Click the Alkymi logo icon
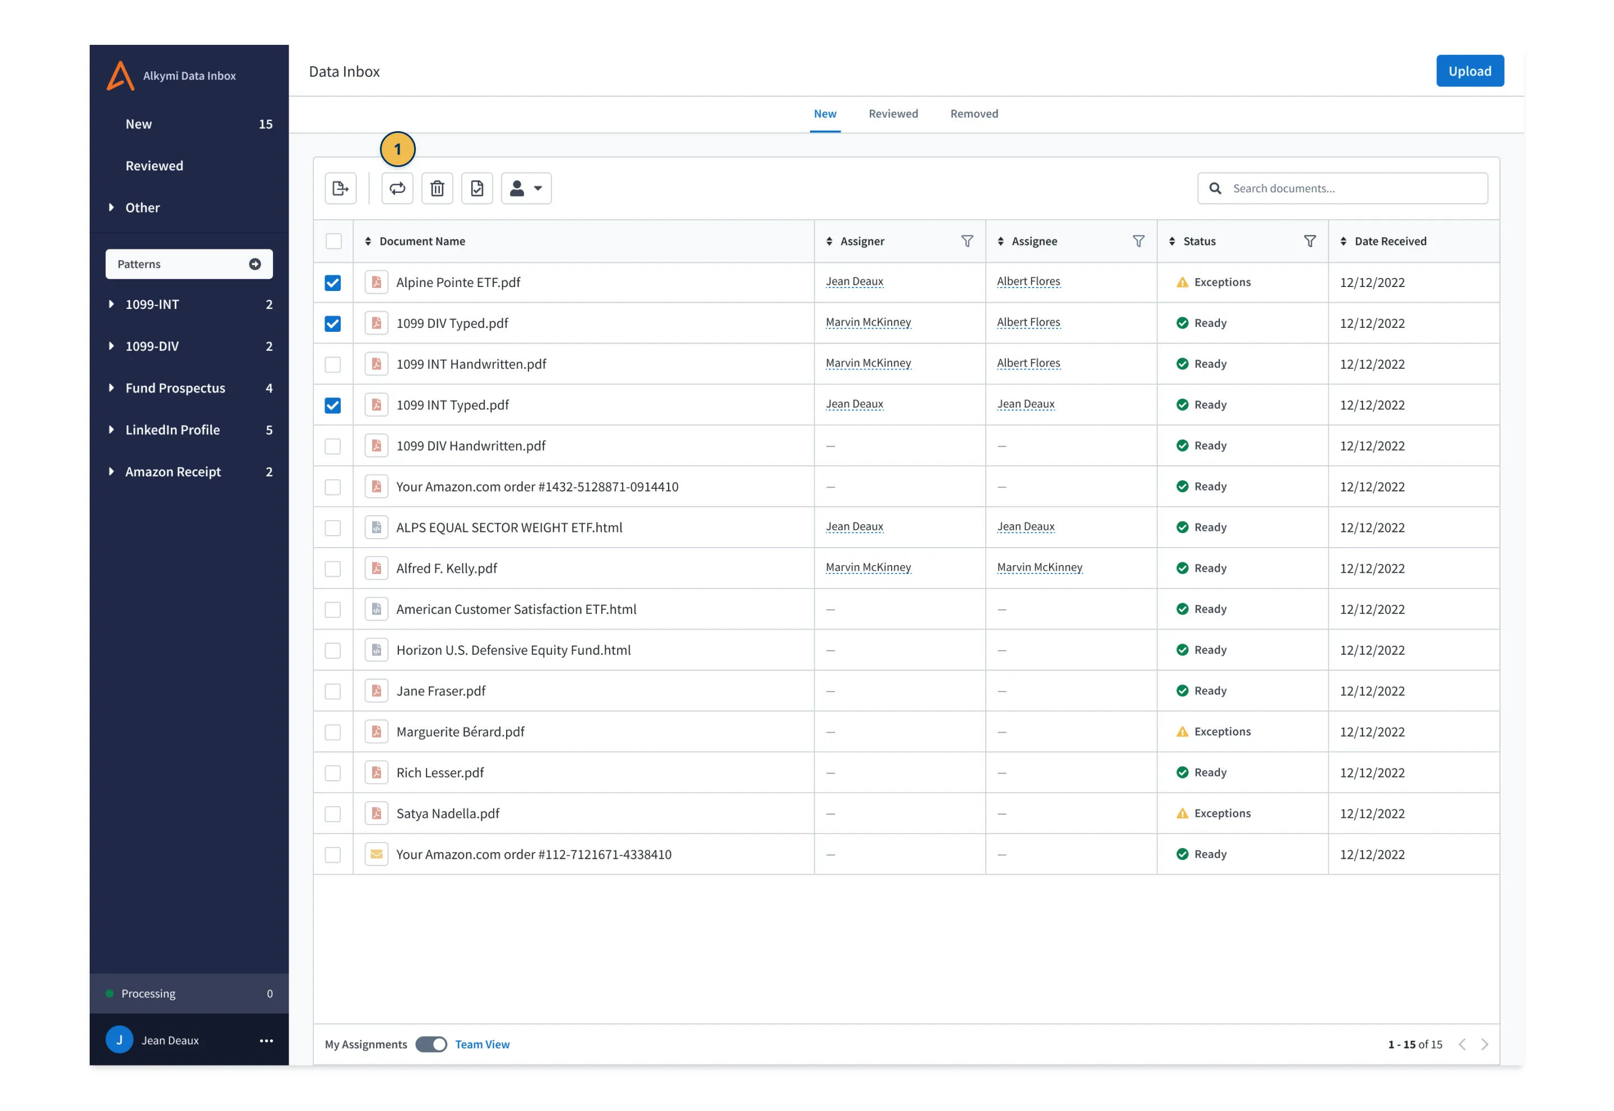The width and height of the screenshot is (1614, 1111). [120, 75]
